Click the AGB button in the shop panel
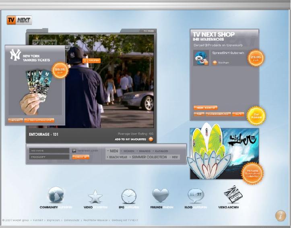Viewport: 291px width, 228px height. 199,114
